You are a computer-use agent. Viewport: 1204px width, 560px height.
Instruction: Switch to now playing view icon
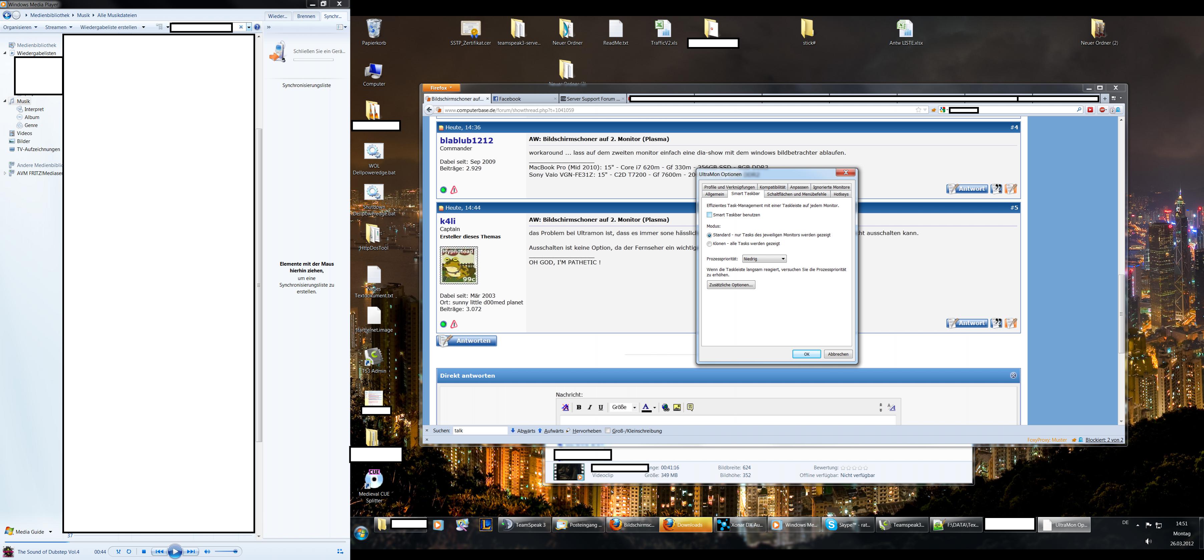click(340, 552)
